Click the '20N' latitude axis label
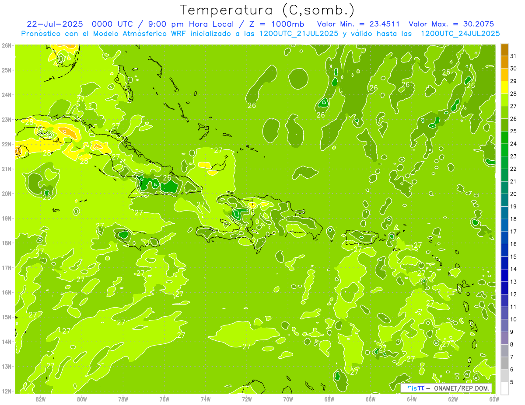 click(7, 194)
